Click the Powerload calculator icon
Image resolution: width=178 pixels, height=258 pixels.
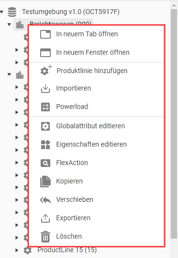tap(45, 107)
